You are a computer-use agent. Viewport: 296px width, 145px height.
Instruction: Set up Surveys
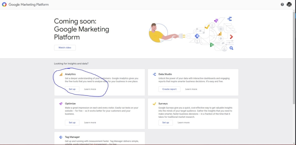click(x=166, y=123)
